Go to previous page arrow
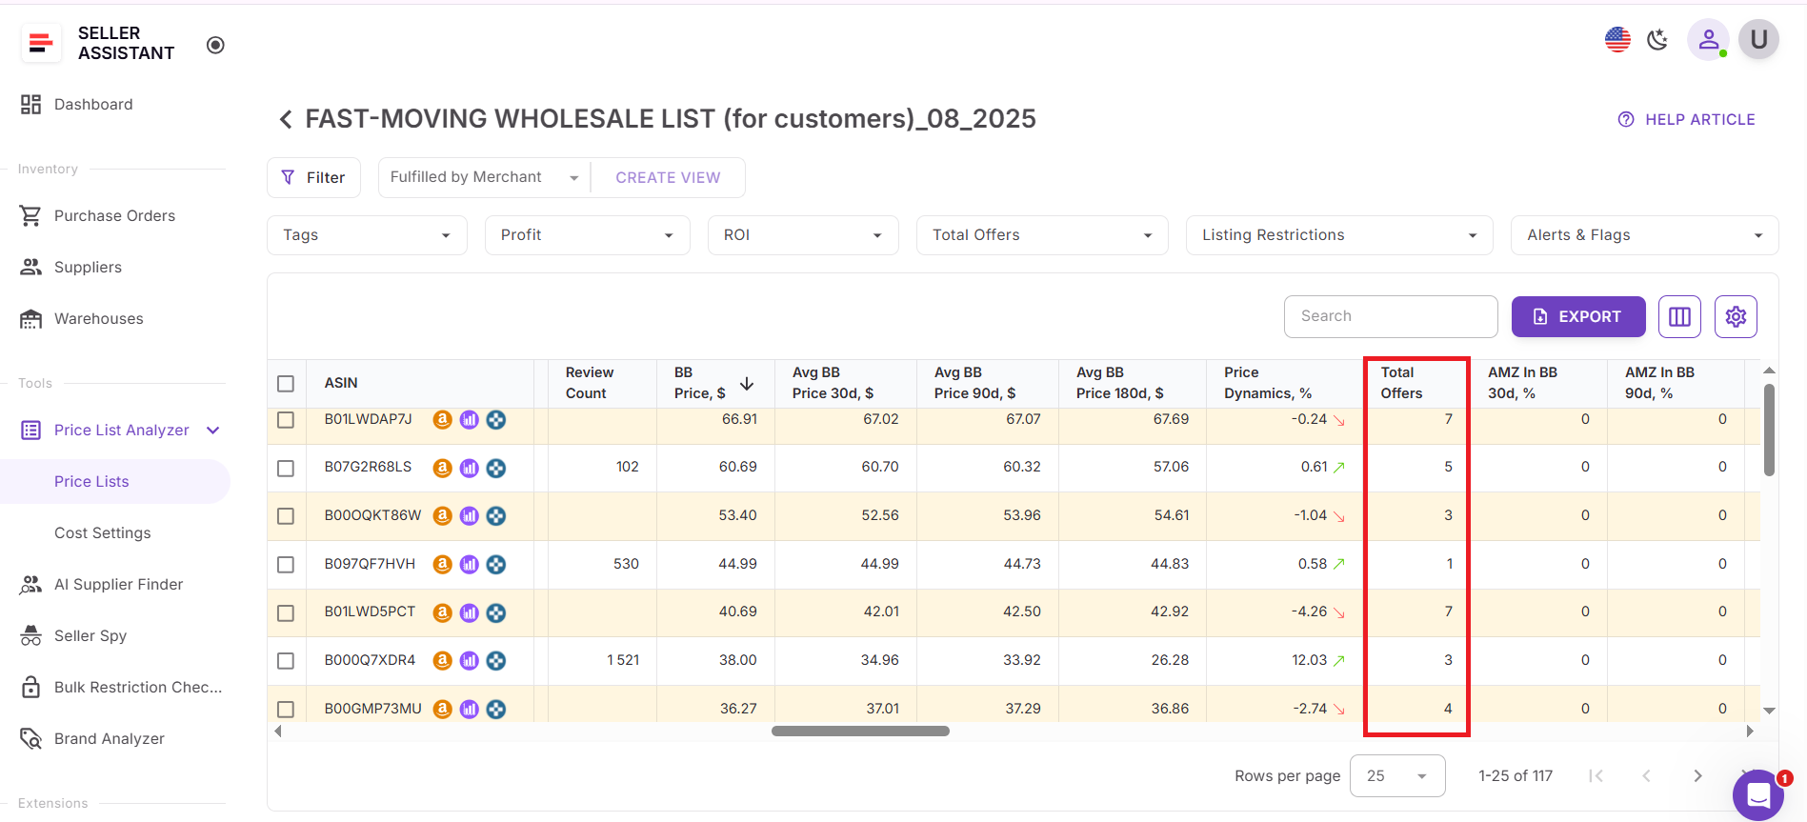 pyautogui.click(x=1646, y=776)
